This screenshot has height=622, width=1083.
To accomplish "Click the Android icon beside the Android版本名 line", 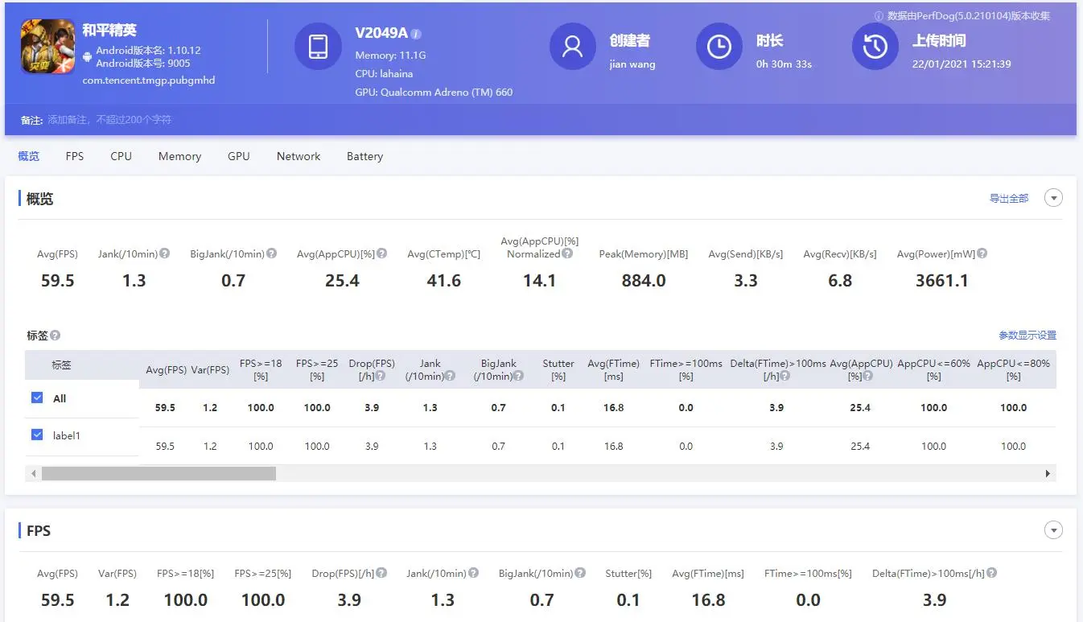I will point(87,56).
